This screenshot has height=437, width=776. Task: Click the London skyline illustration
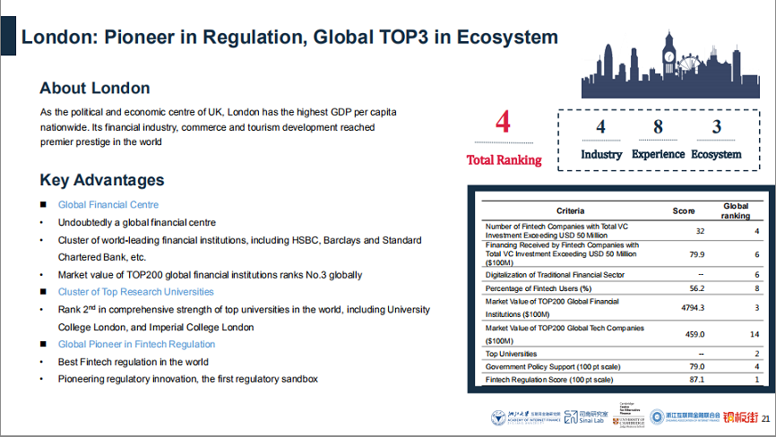[x=670, y=64]
